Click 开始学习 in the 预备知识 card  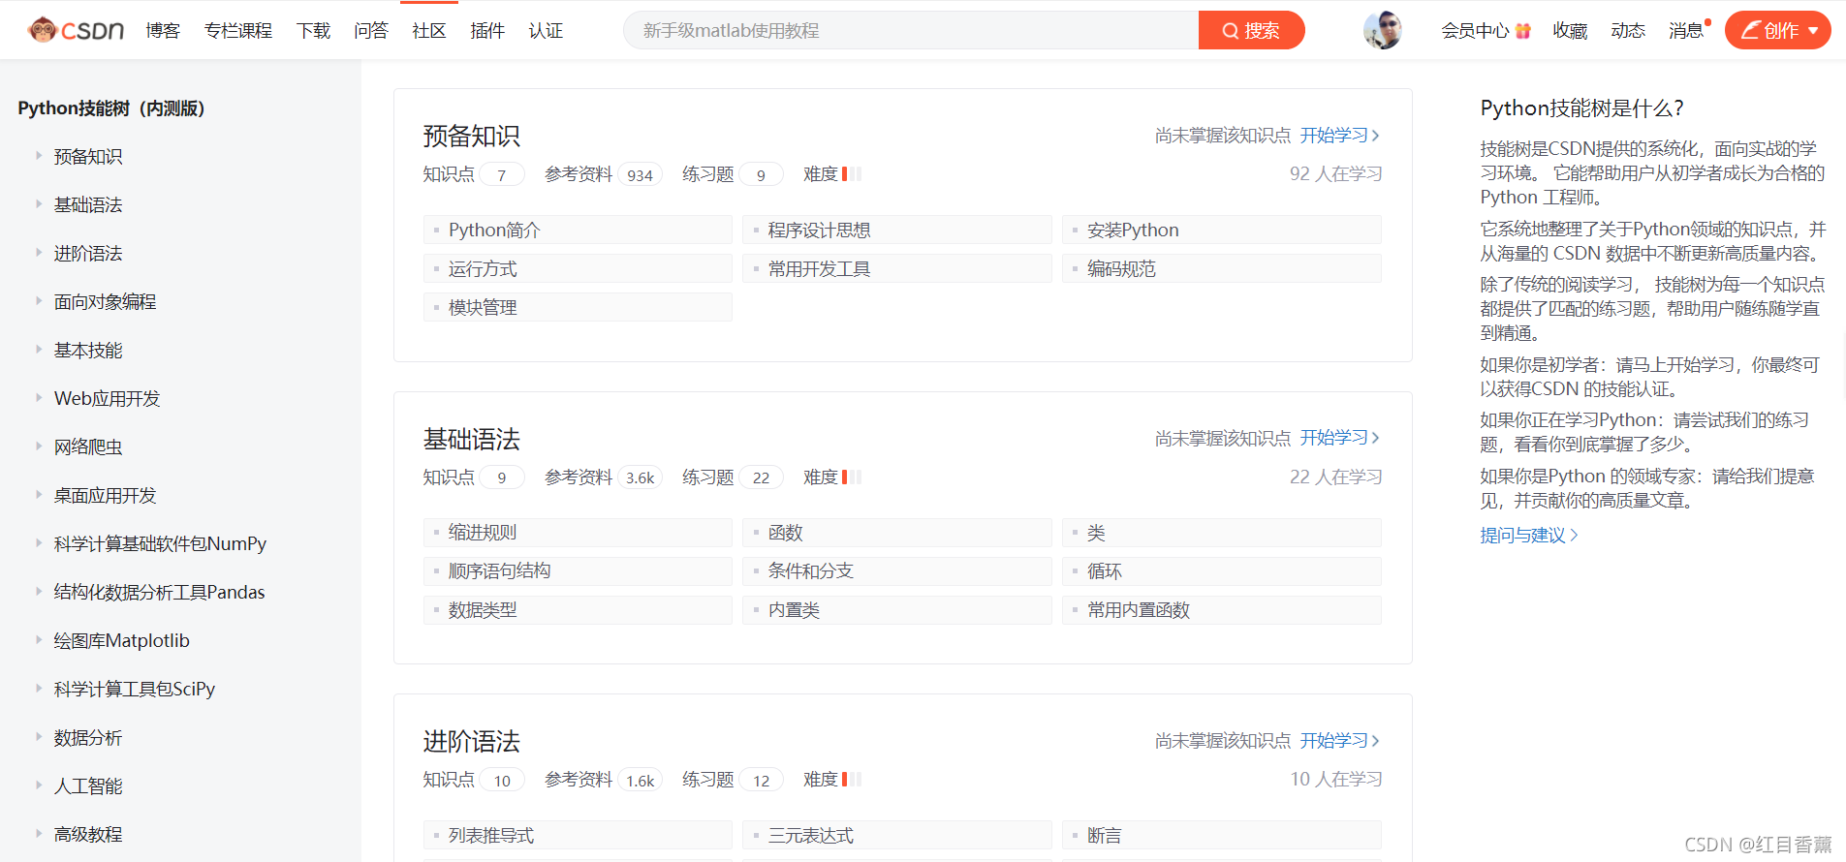coord(1339,136)
